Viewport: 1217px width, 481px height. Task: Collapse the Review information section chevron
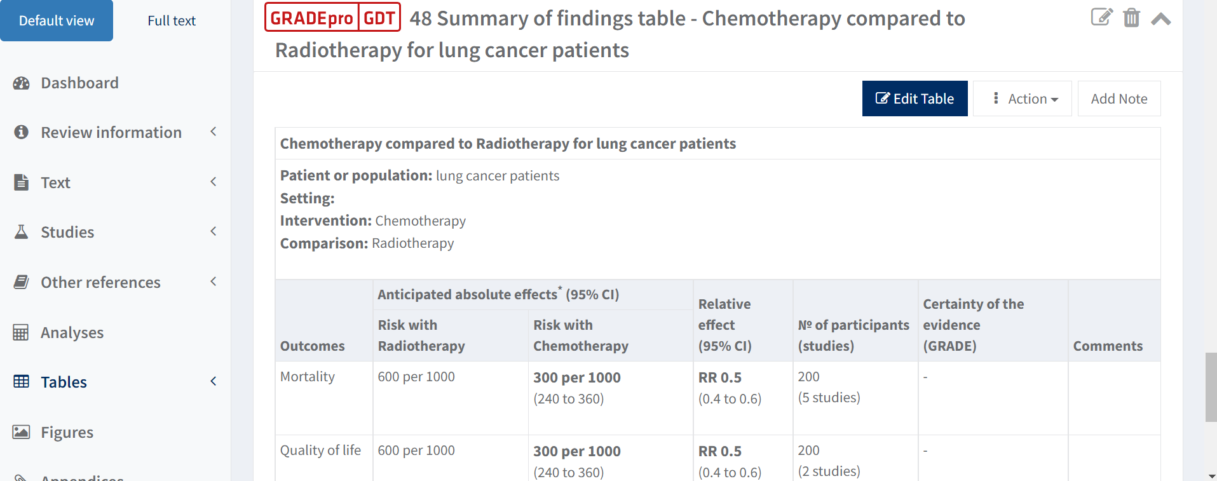click(x=214, y=131)
